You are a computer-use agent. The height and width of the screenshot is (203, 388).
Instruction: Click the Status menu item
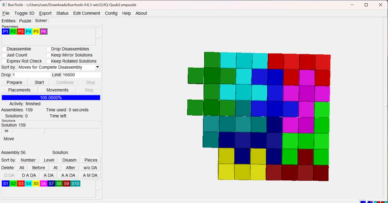[x=62, y=13]
